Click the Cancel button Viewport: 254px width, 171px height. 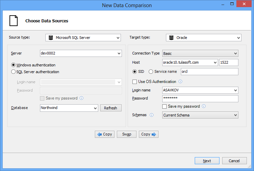234,161
